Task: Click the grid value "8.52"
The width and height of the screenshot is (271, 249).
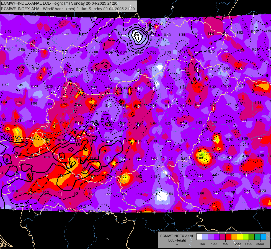Action: (x=240, y=32)
